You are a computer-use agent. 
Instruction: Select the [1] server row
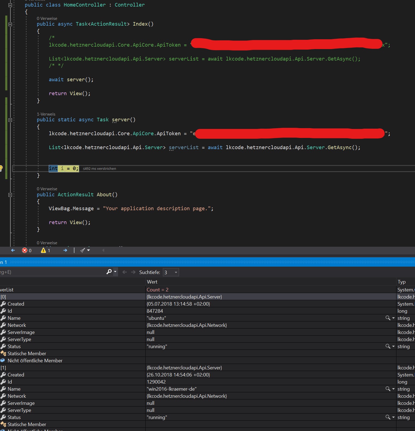[207, 367]
